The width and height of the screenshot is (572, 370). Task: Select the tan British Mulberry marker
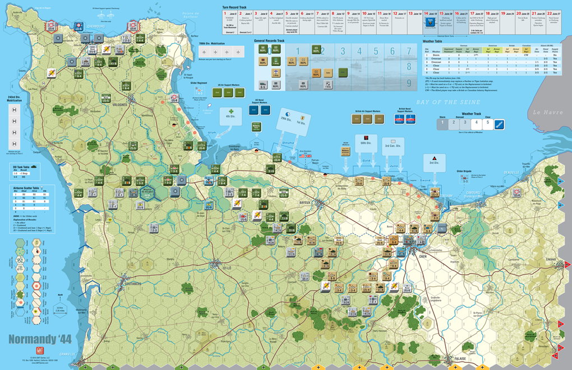click(345, 151)
